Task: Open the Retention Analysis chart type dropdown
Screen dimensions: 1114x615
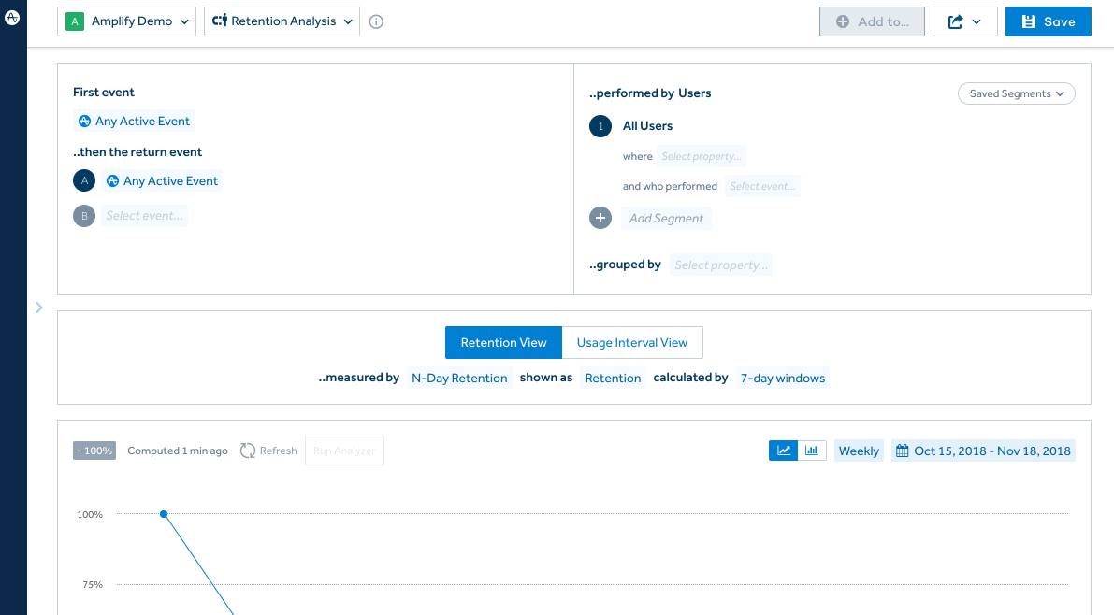Action: coord(282,21)
